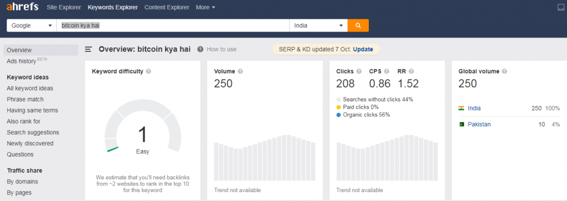The width and height of the screenshot is (567, 201).
Task: Open Content Explorer
Action: tap(167, 7)
